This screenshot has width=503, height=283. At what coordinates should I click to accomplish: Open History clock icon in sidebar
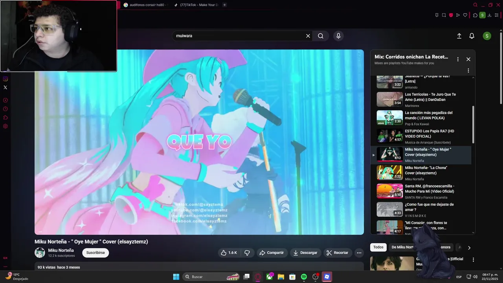[6, 109]
